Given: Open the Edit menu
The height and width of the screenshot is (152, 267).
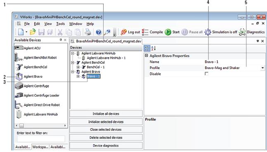Looking at the screenshot, I should 37,24.
